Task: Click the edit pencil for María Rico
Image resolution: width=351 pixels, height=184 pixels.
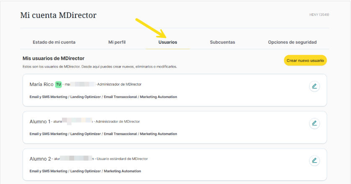Action: (314, 86)
